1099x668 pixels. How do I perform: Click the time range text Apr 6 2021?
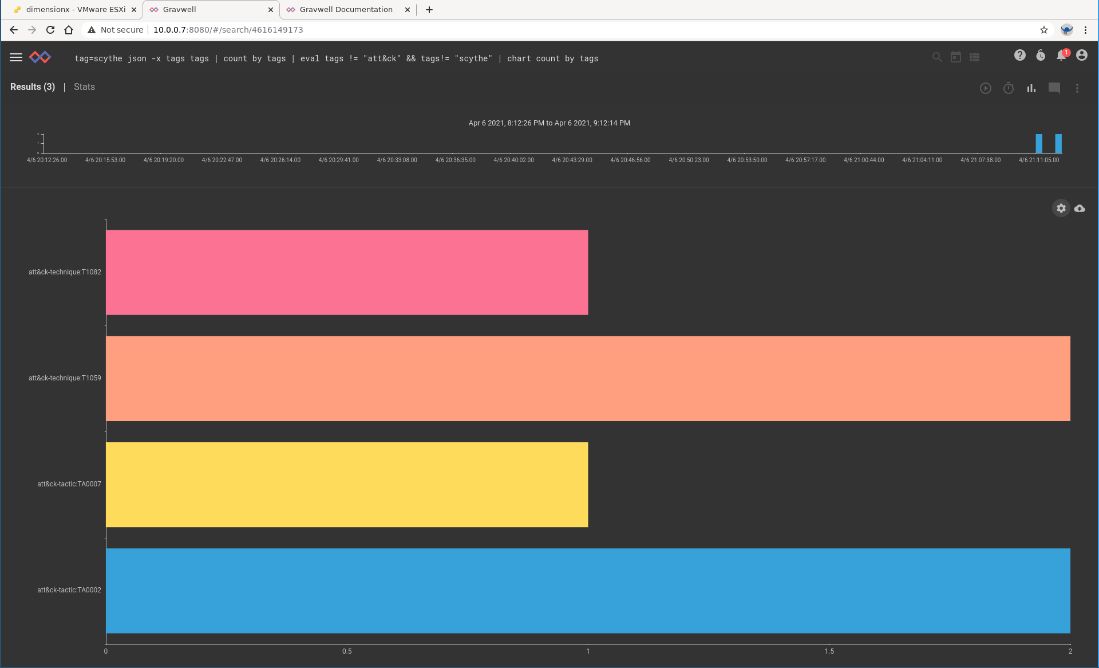pos(549,123)
